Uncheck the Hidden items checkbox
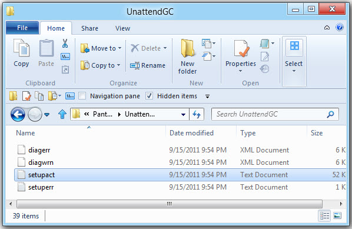352x229 pixels. 149,96
